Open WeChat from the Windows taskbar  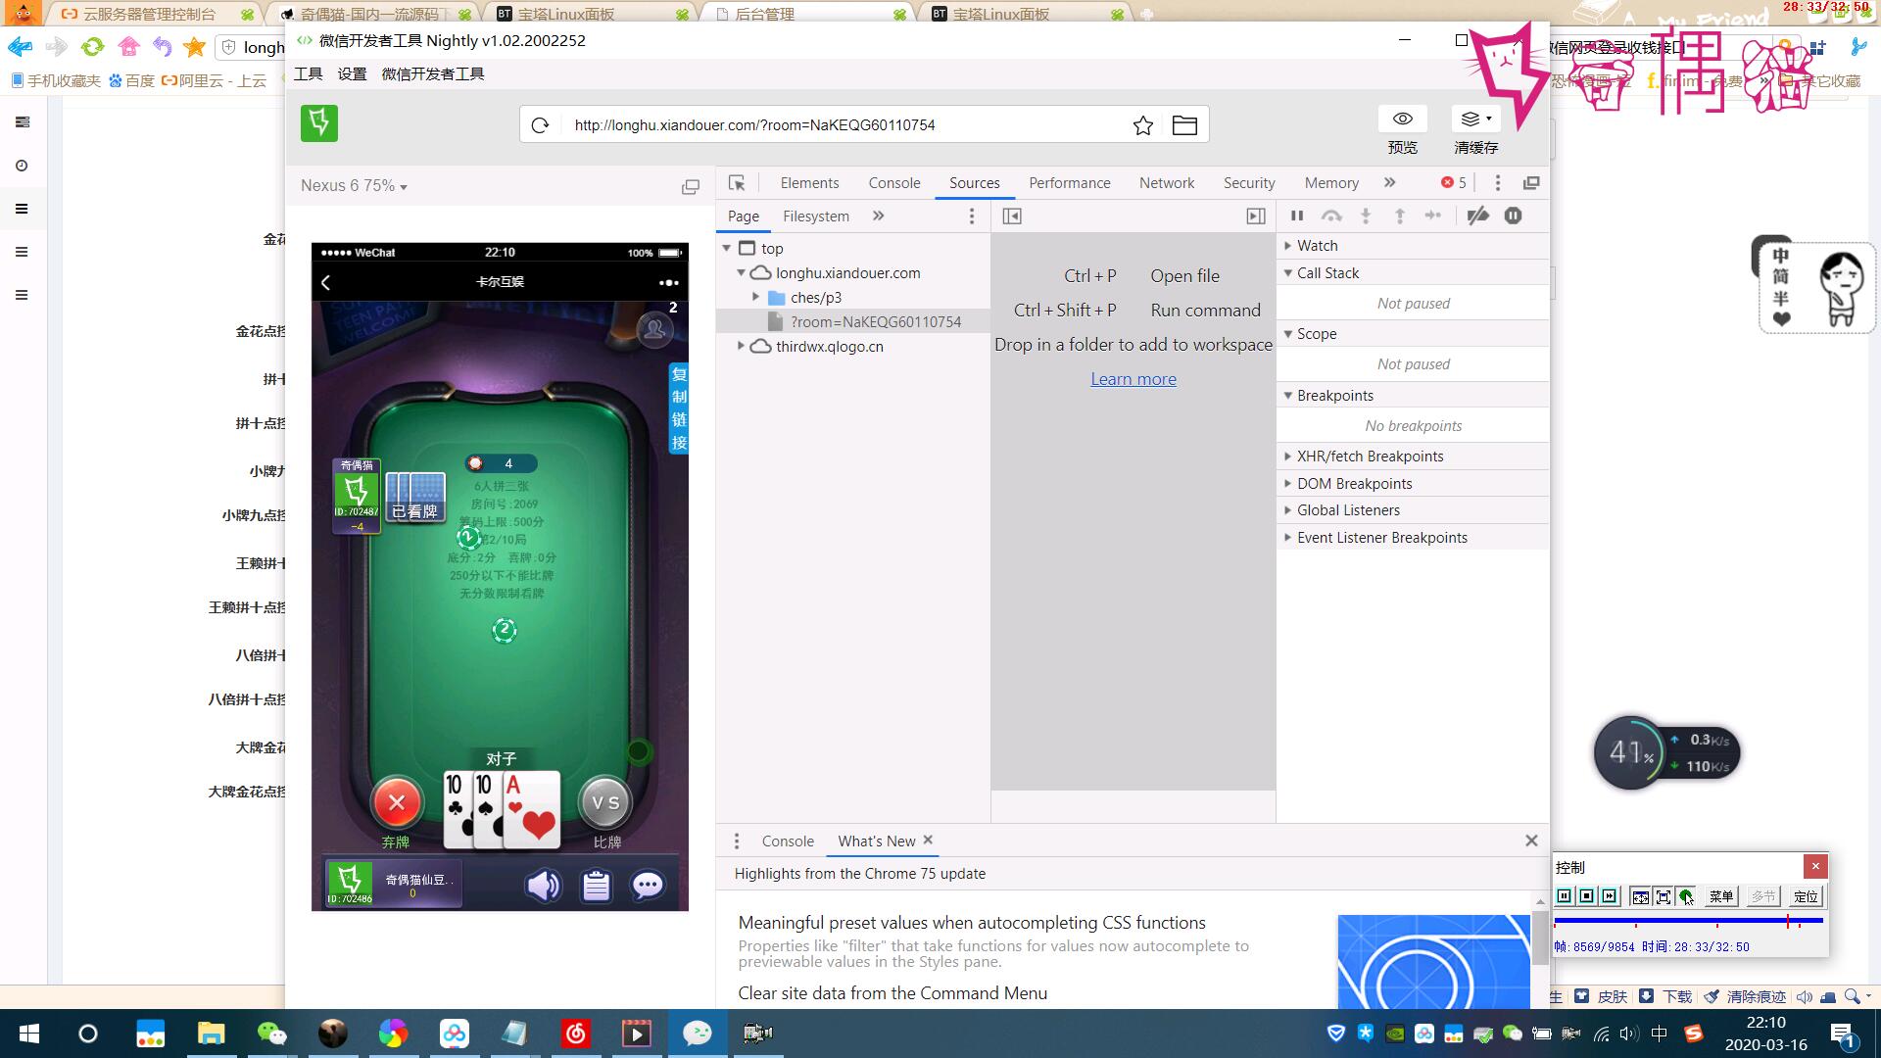coord(271,1034)
